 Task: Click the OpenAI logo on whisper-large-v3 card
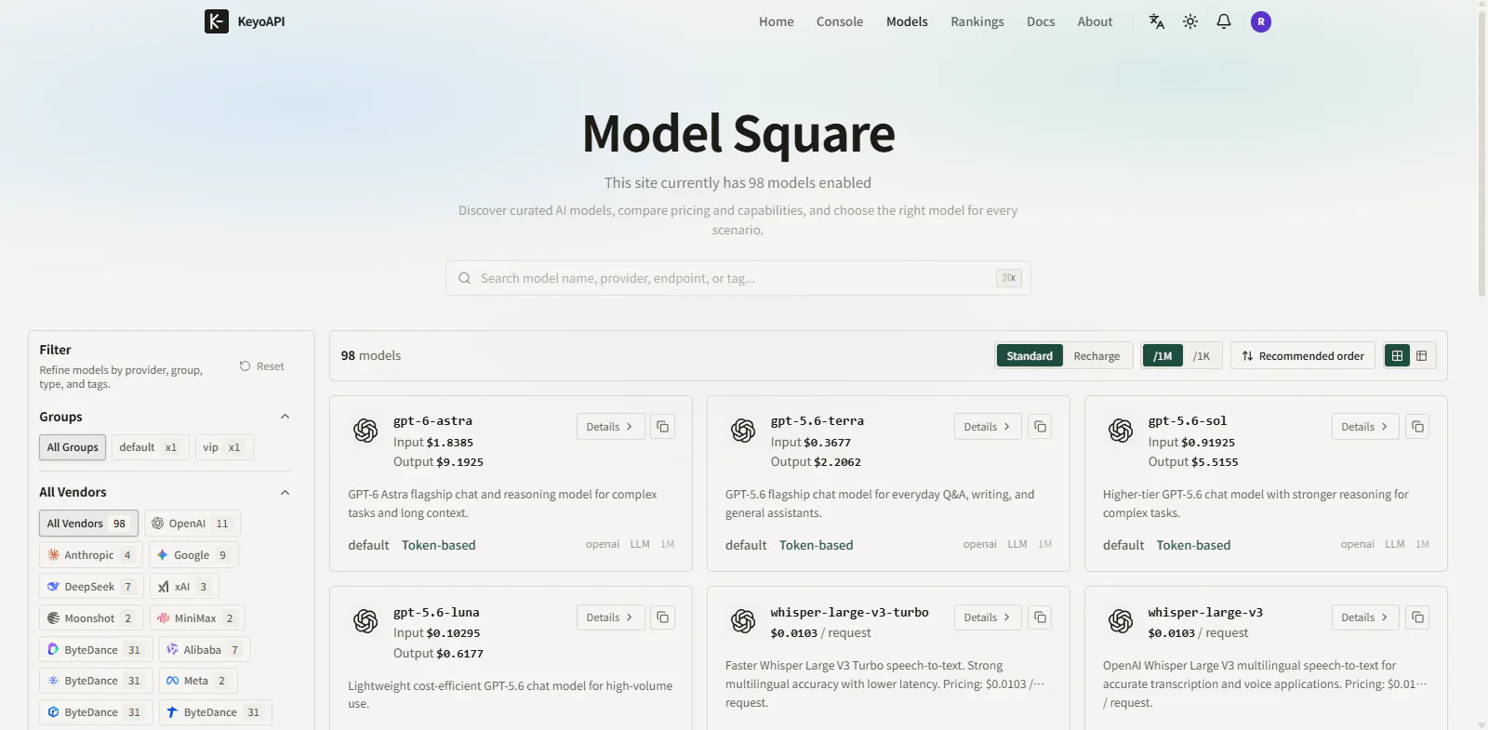(1121, 621)
